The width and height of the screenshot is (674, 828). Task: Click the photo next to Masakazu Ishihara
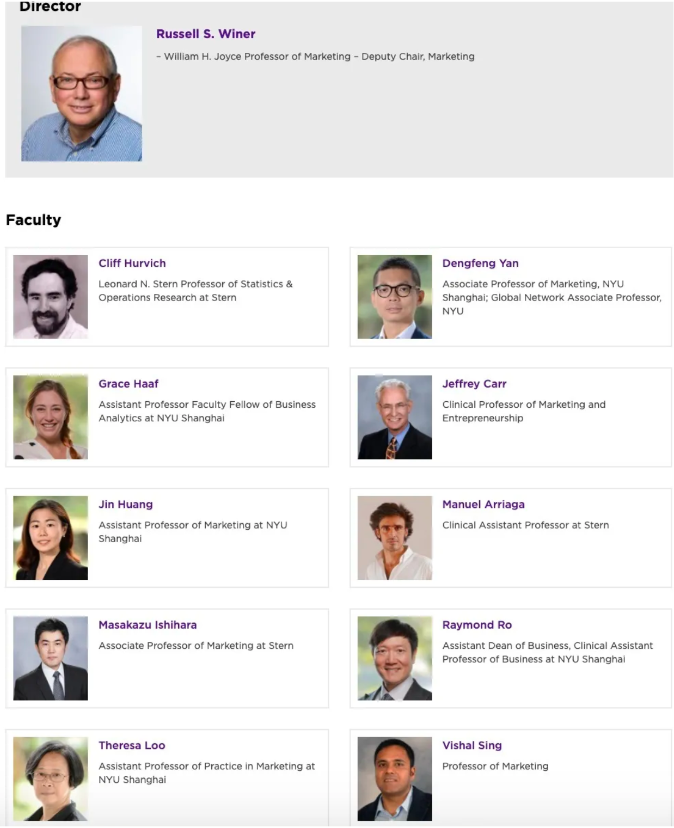click(51, 658)
